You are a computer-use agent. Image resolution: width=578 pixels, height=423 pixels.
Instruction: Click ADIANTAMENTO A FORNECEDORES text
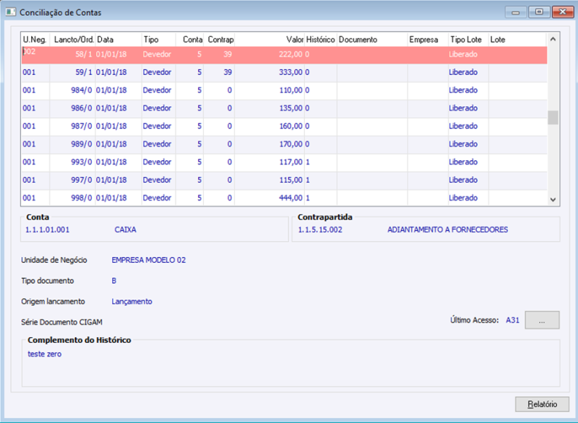click(x=447, y=230)
